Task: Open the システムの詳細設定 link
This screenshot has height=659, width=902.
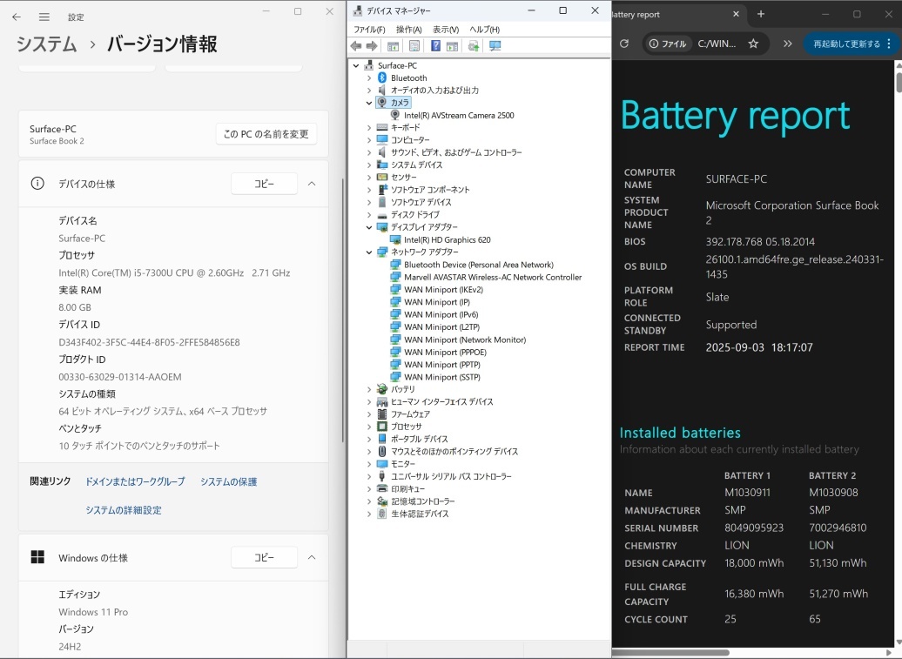Action: pyautogui.click(x=124, y=510)
